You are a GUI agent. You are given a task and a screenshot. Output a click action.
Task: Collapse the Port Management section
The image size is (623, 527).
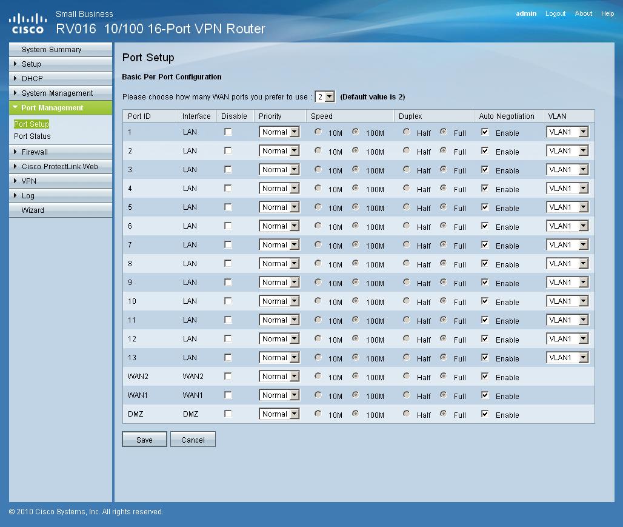(x=61, y=108)
